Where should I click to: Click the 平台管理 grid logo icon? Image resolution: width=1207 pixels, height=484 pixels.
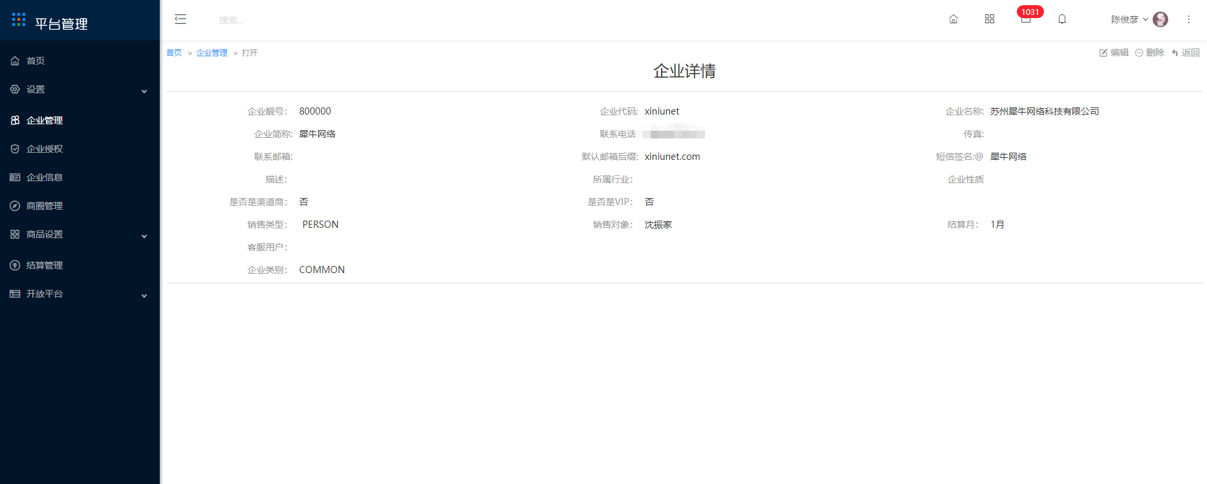19,19
